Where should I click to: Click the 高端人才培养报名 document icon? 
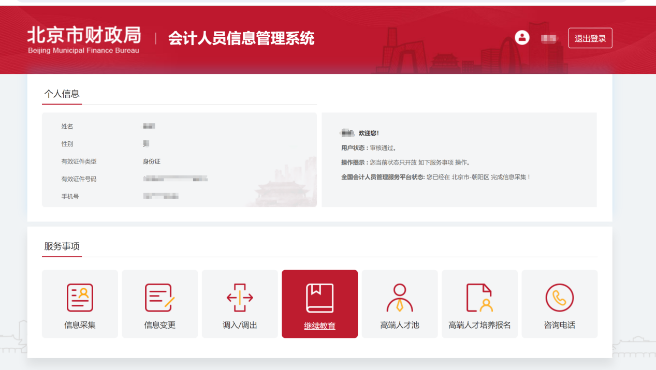(x=479, y=297)
